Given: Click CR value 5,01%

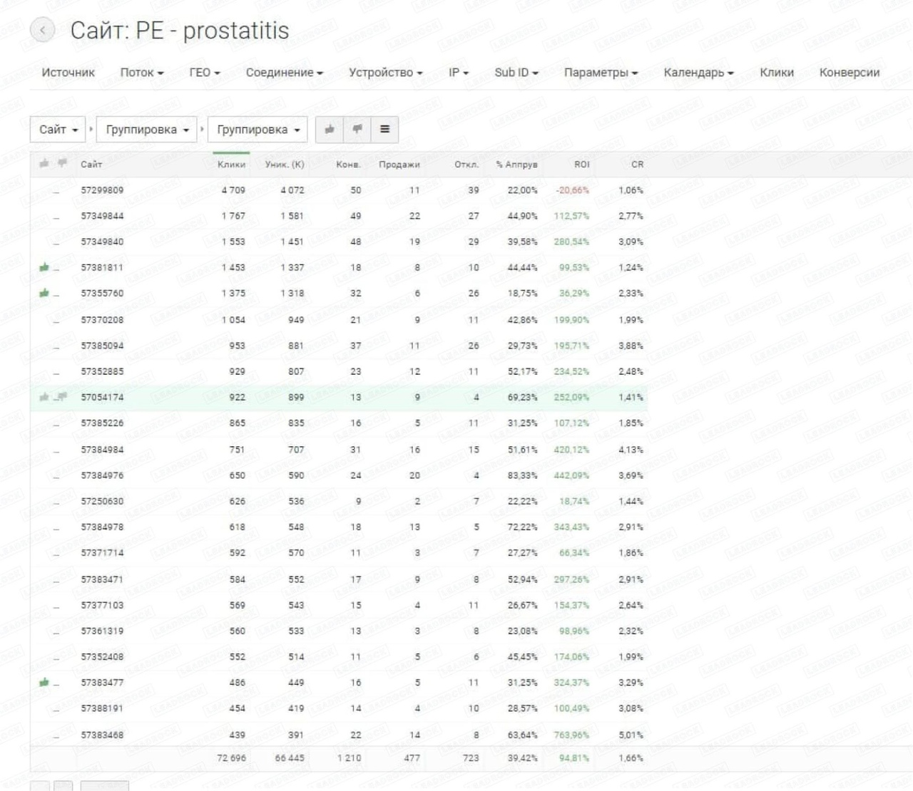Looking at the screenshot, I should 631,735.
